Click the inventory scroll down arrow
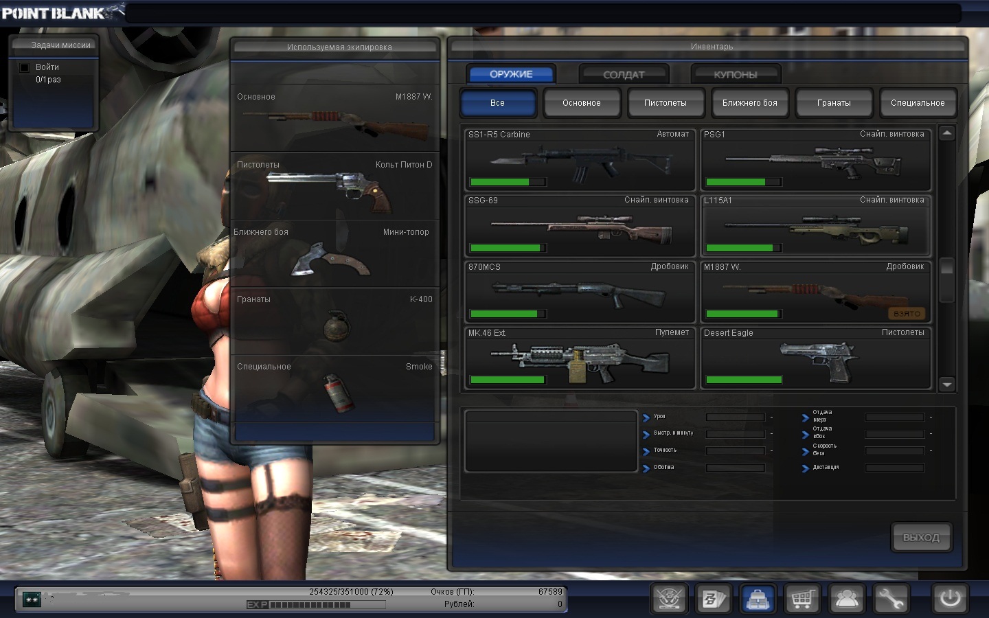Screen dimensions: 989x618 [947, 385]
